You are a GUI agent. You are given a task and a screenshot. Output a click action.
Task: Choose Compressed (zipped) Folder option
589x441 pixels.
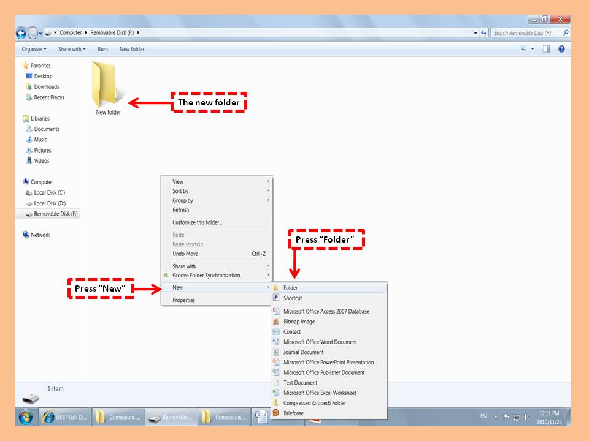click(x=314, y=403)
